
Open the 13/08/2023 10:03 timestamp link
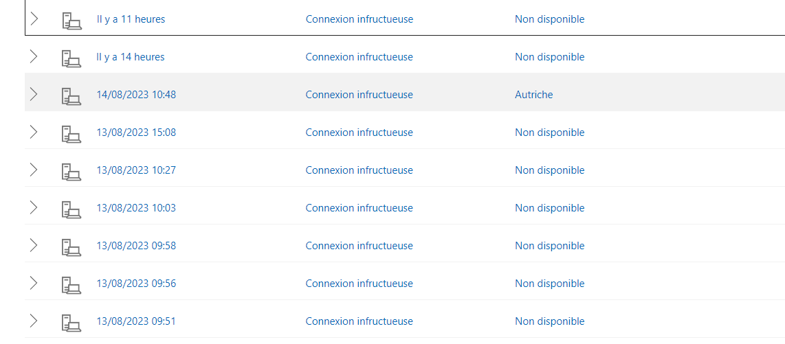(136, 208)
